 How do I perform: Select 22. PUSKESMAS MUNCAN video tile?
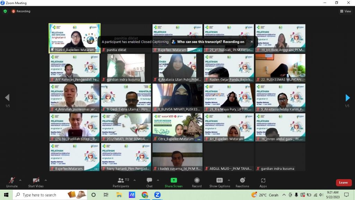pyautogui.click(x=280, y=68)
